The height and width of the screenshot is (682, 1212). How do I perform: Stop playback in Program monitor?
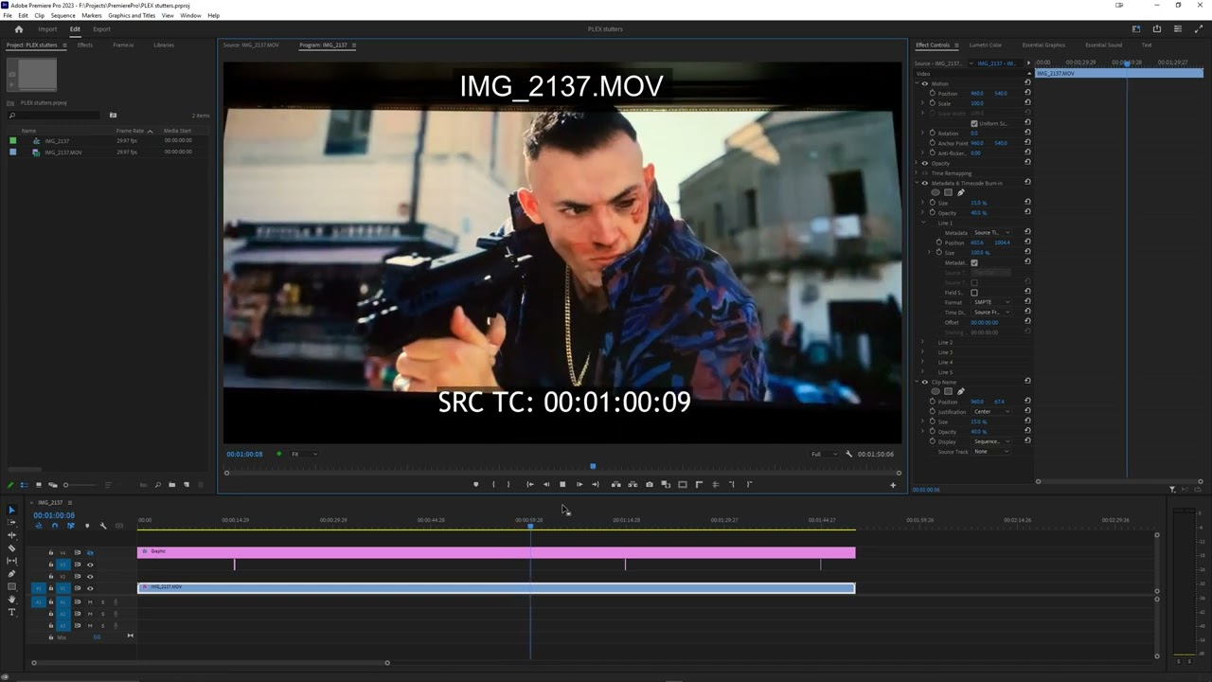coord(562,484)
